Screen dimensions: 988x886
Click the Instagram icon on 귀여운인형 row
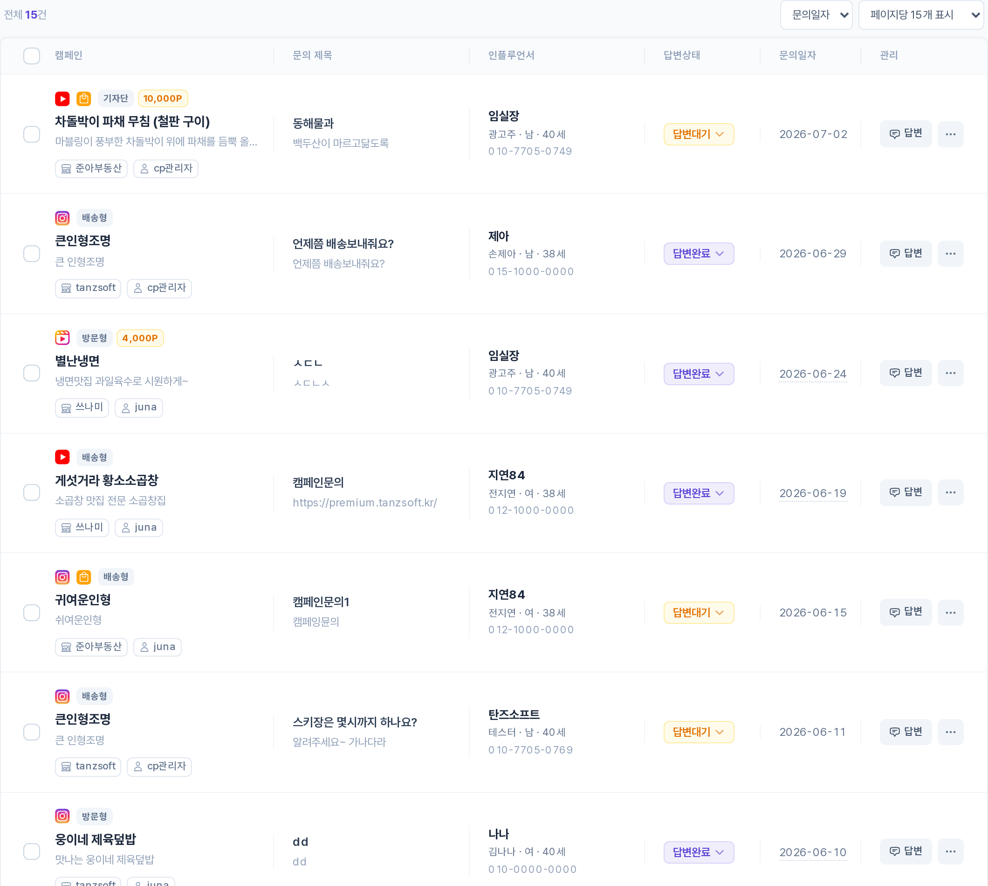click(62, 577)
